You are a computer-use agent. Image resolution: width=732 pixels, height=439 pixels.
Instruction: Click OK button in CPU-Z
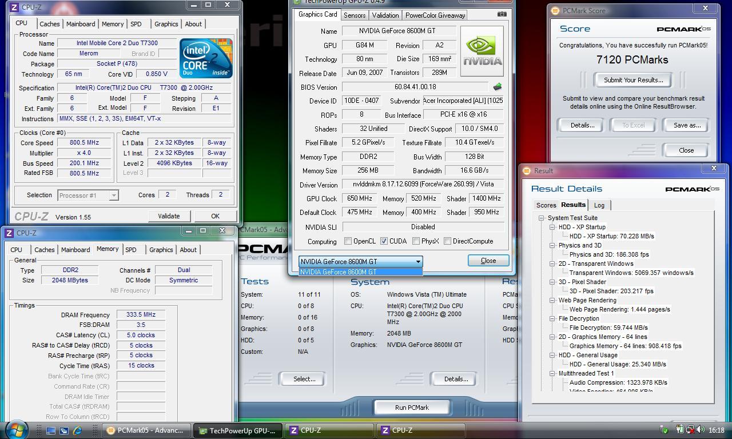pyautogui.click(x=215, y=216)
